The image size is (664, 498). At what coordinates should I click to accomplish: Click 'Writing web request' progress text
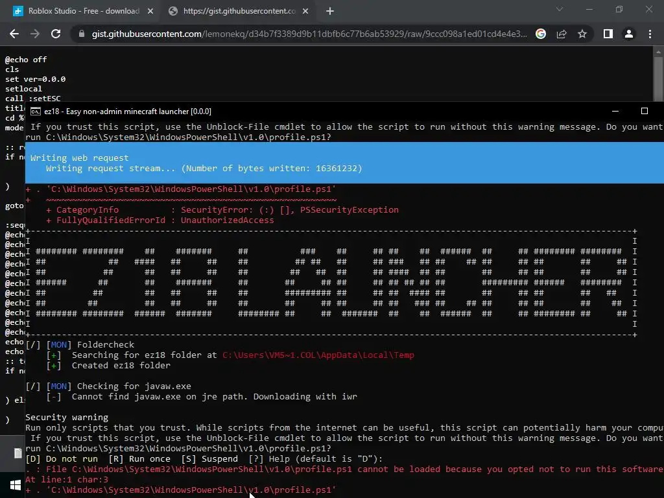click(x=80, y=158)
